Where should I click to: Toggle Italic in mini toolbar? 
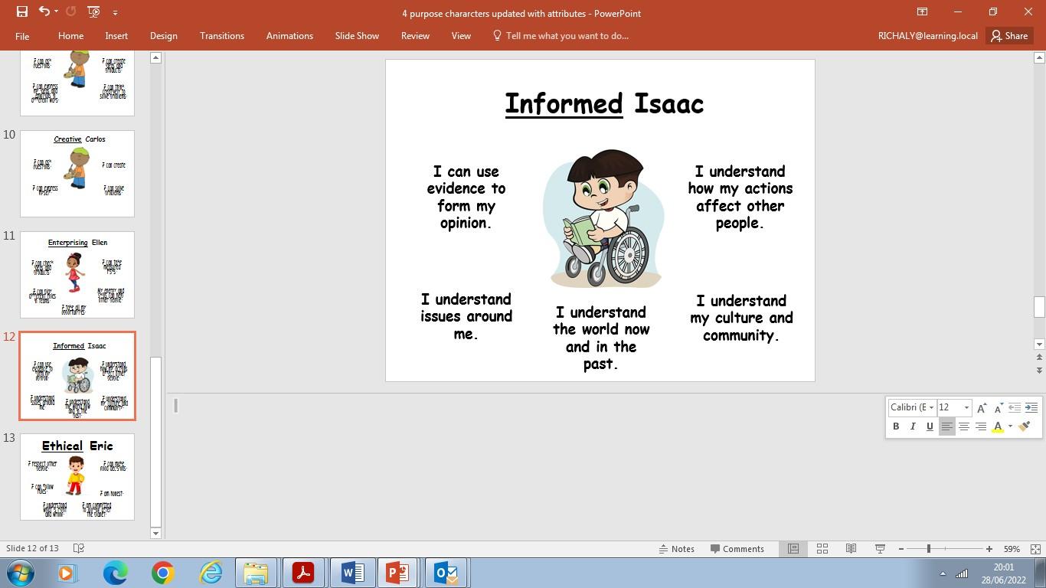click(913, 426)
